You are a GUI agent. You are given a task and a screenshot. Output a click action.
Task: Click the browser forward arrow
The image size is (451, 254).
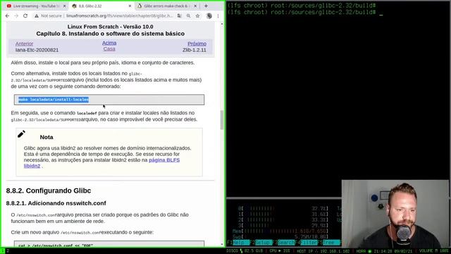[x=16, y=16]
